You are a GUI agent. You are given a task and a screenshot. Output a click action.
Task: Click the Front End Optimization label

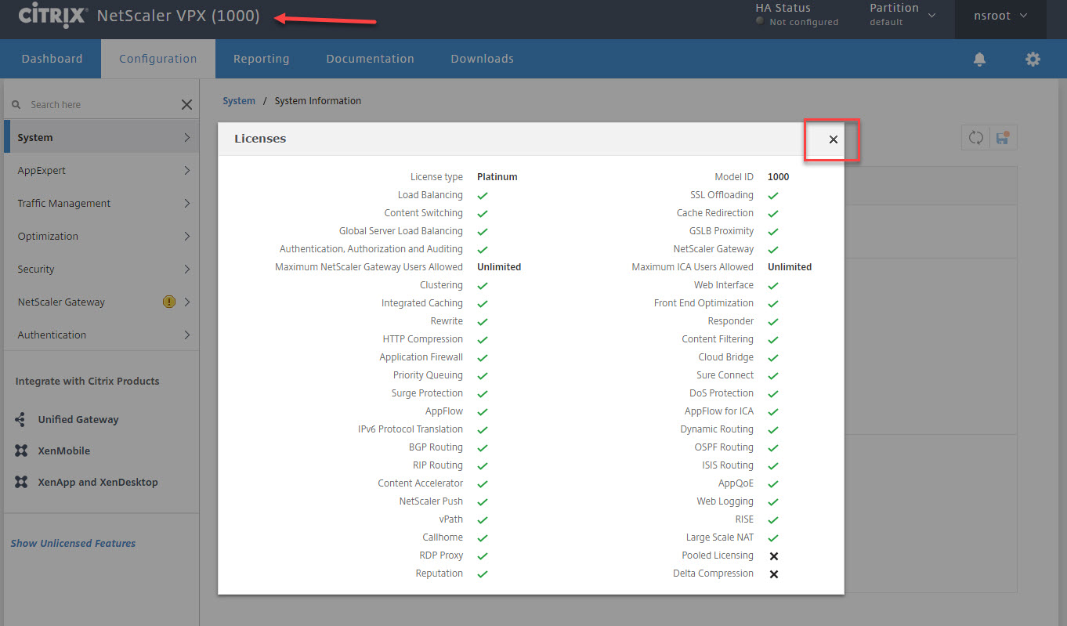[703, 303]
